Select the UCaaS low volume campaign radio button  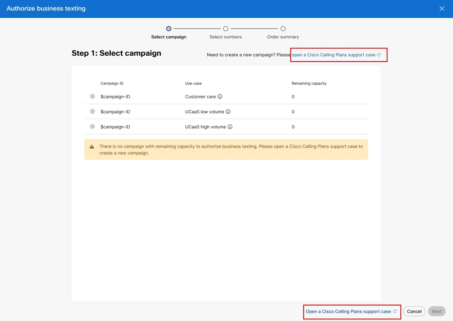[x=92, y=111]
